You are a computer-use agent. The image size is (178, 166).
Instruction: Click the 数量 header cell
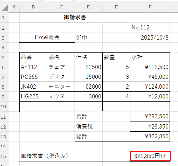[116, 57]
